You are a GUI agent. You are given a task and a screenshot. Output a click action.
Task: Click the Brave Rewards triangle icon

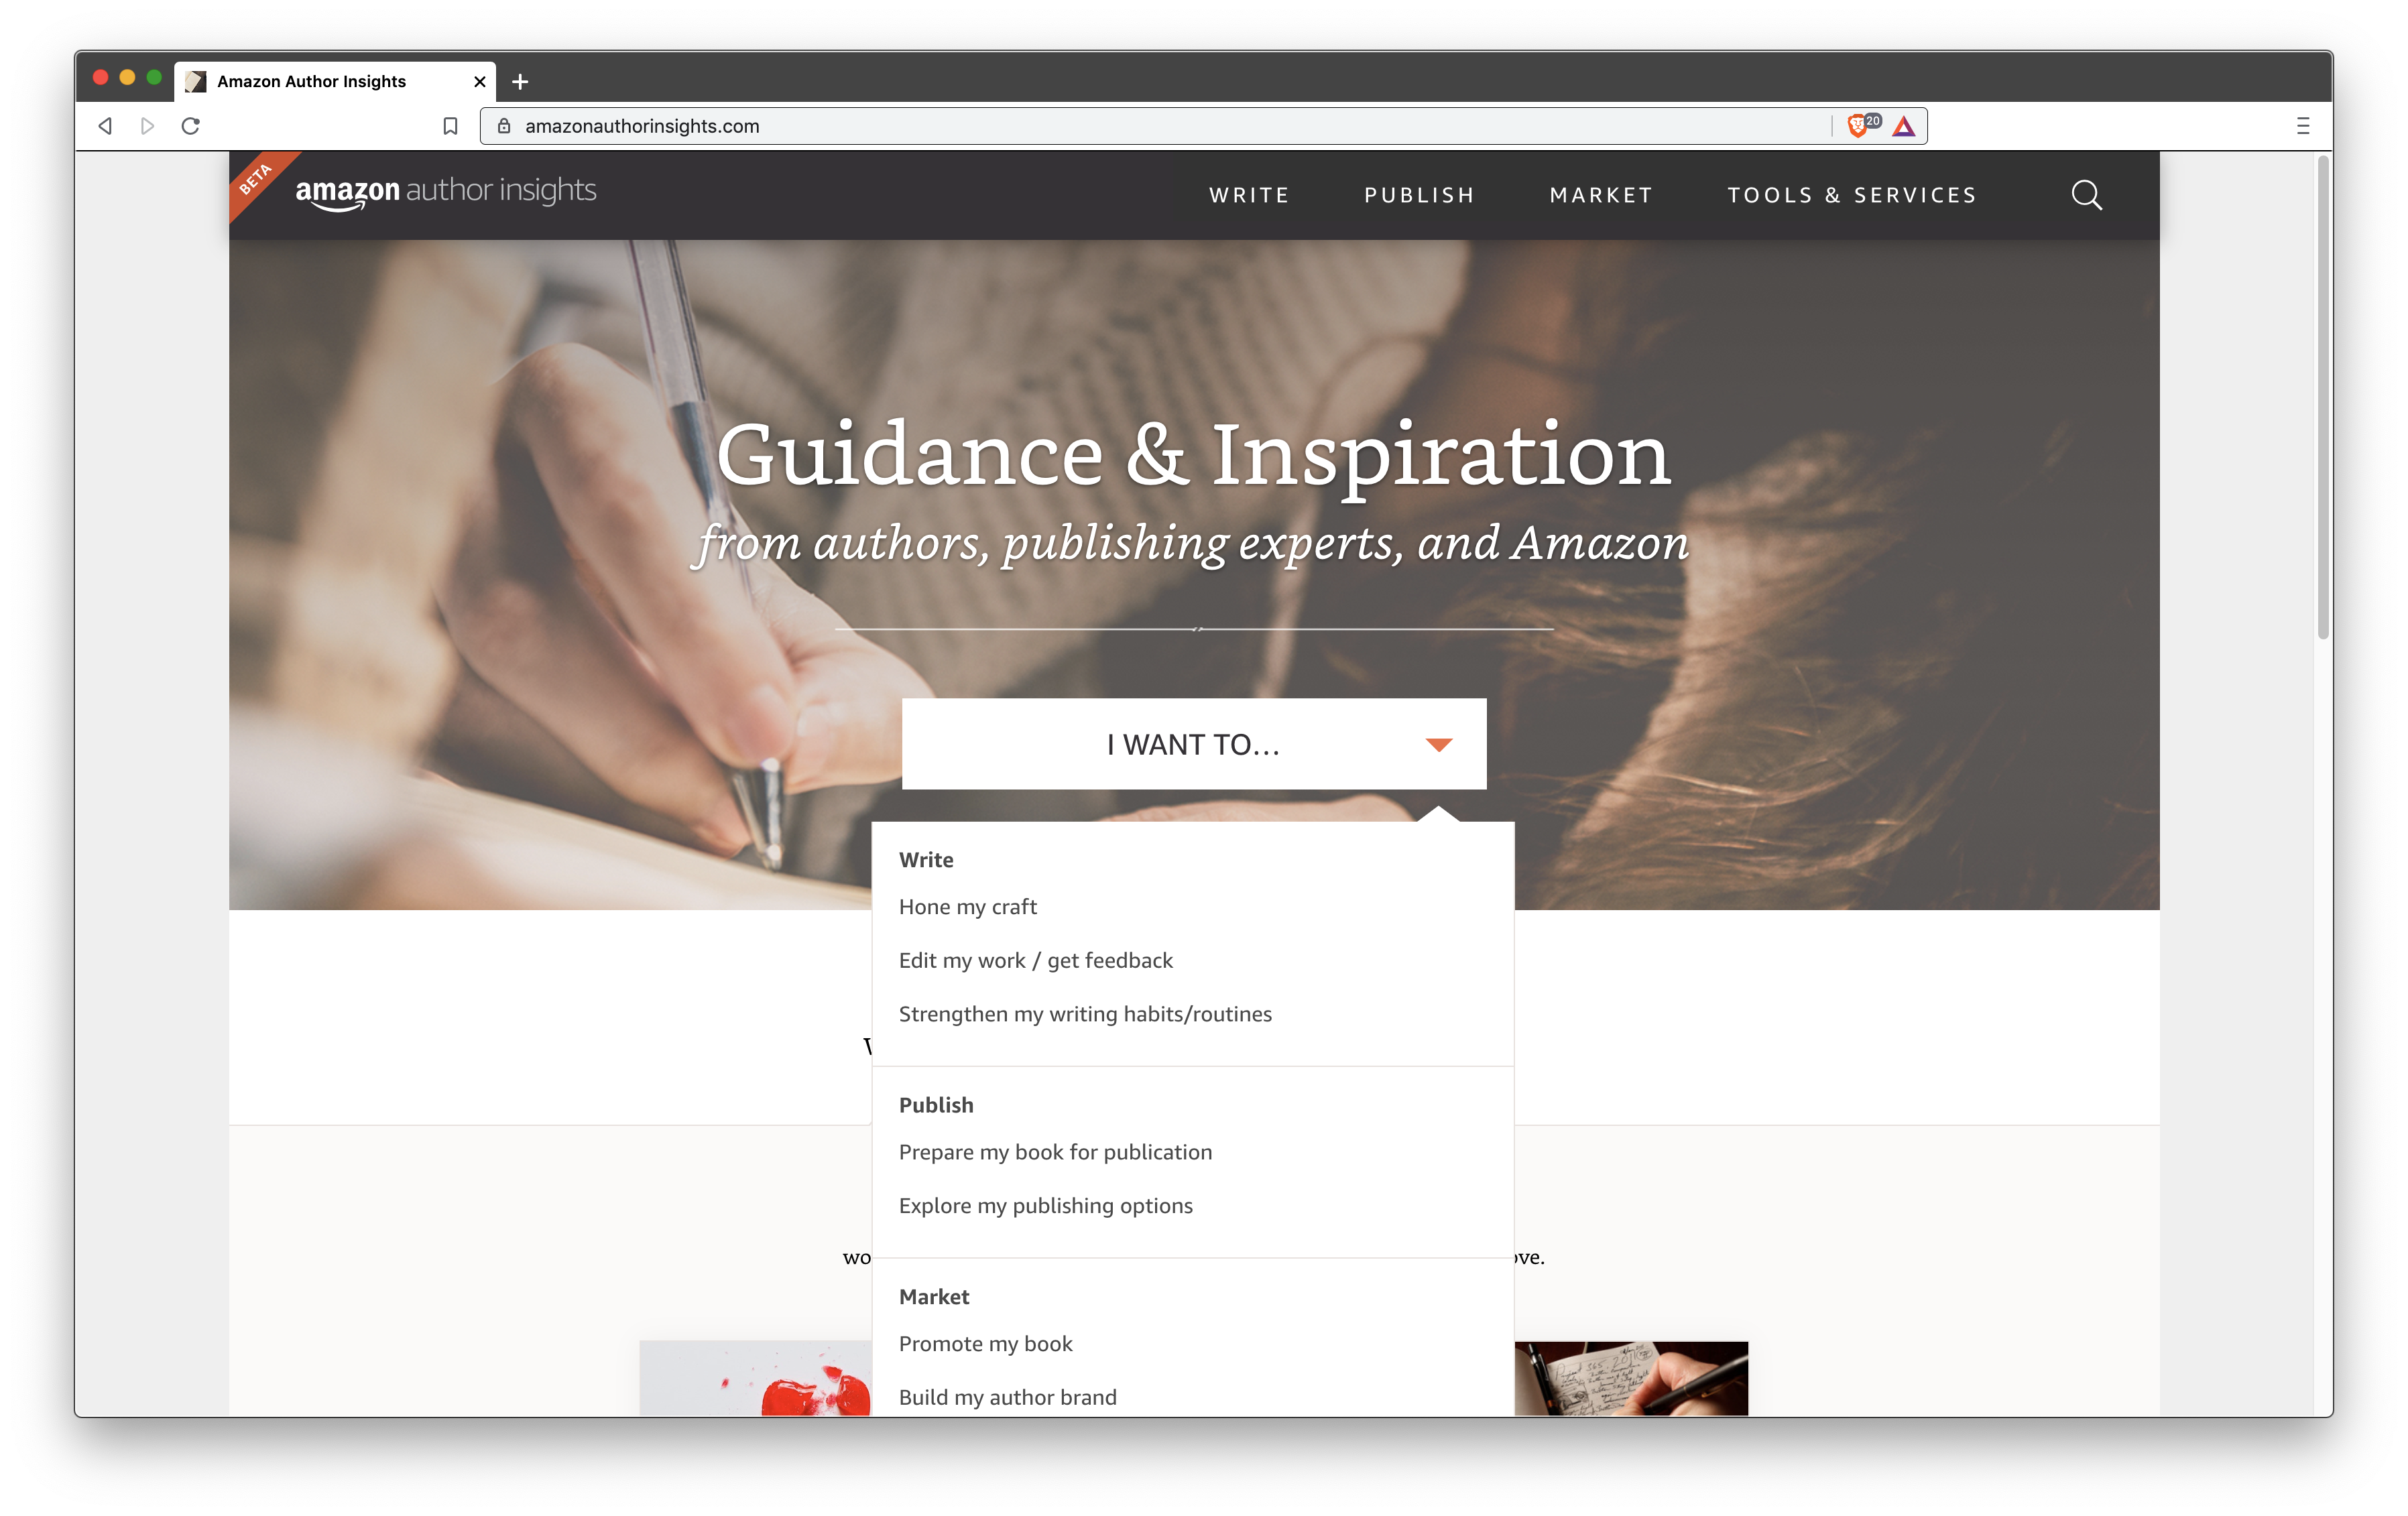[1904, 126]
